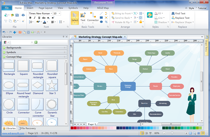Screen dimensions: 210x137
Task: Pick the Connector tool
Action: tap(93, 18)
